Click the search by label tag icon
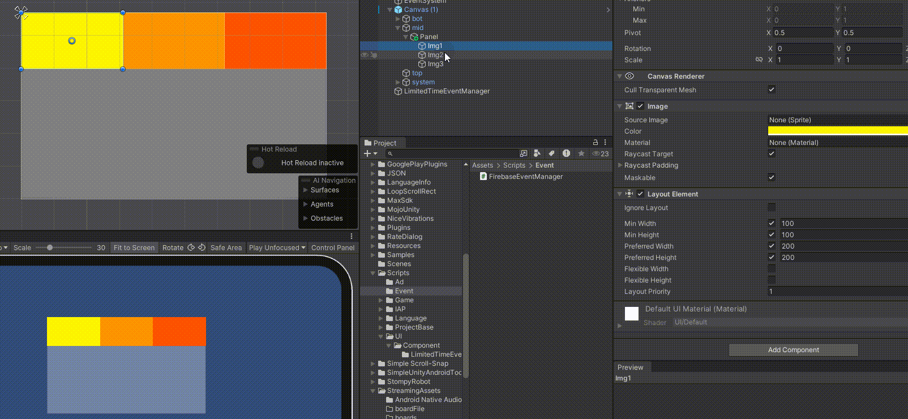Viewport: 908px width, 419px height. [x=551, y=153]
